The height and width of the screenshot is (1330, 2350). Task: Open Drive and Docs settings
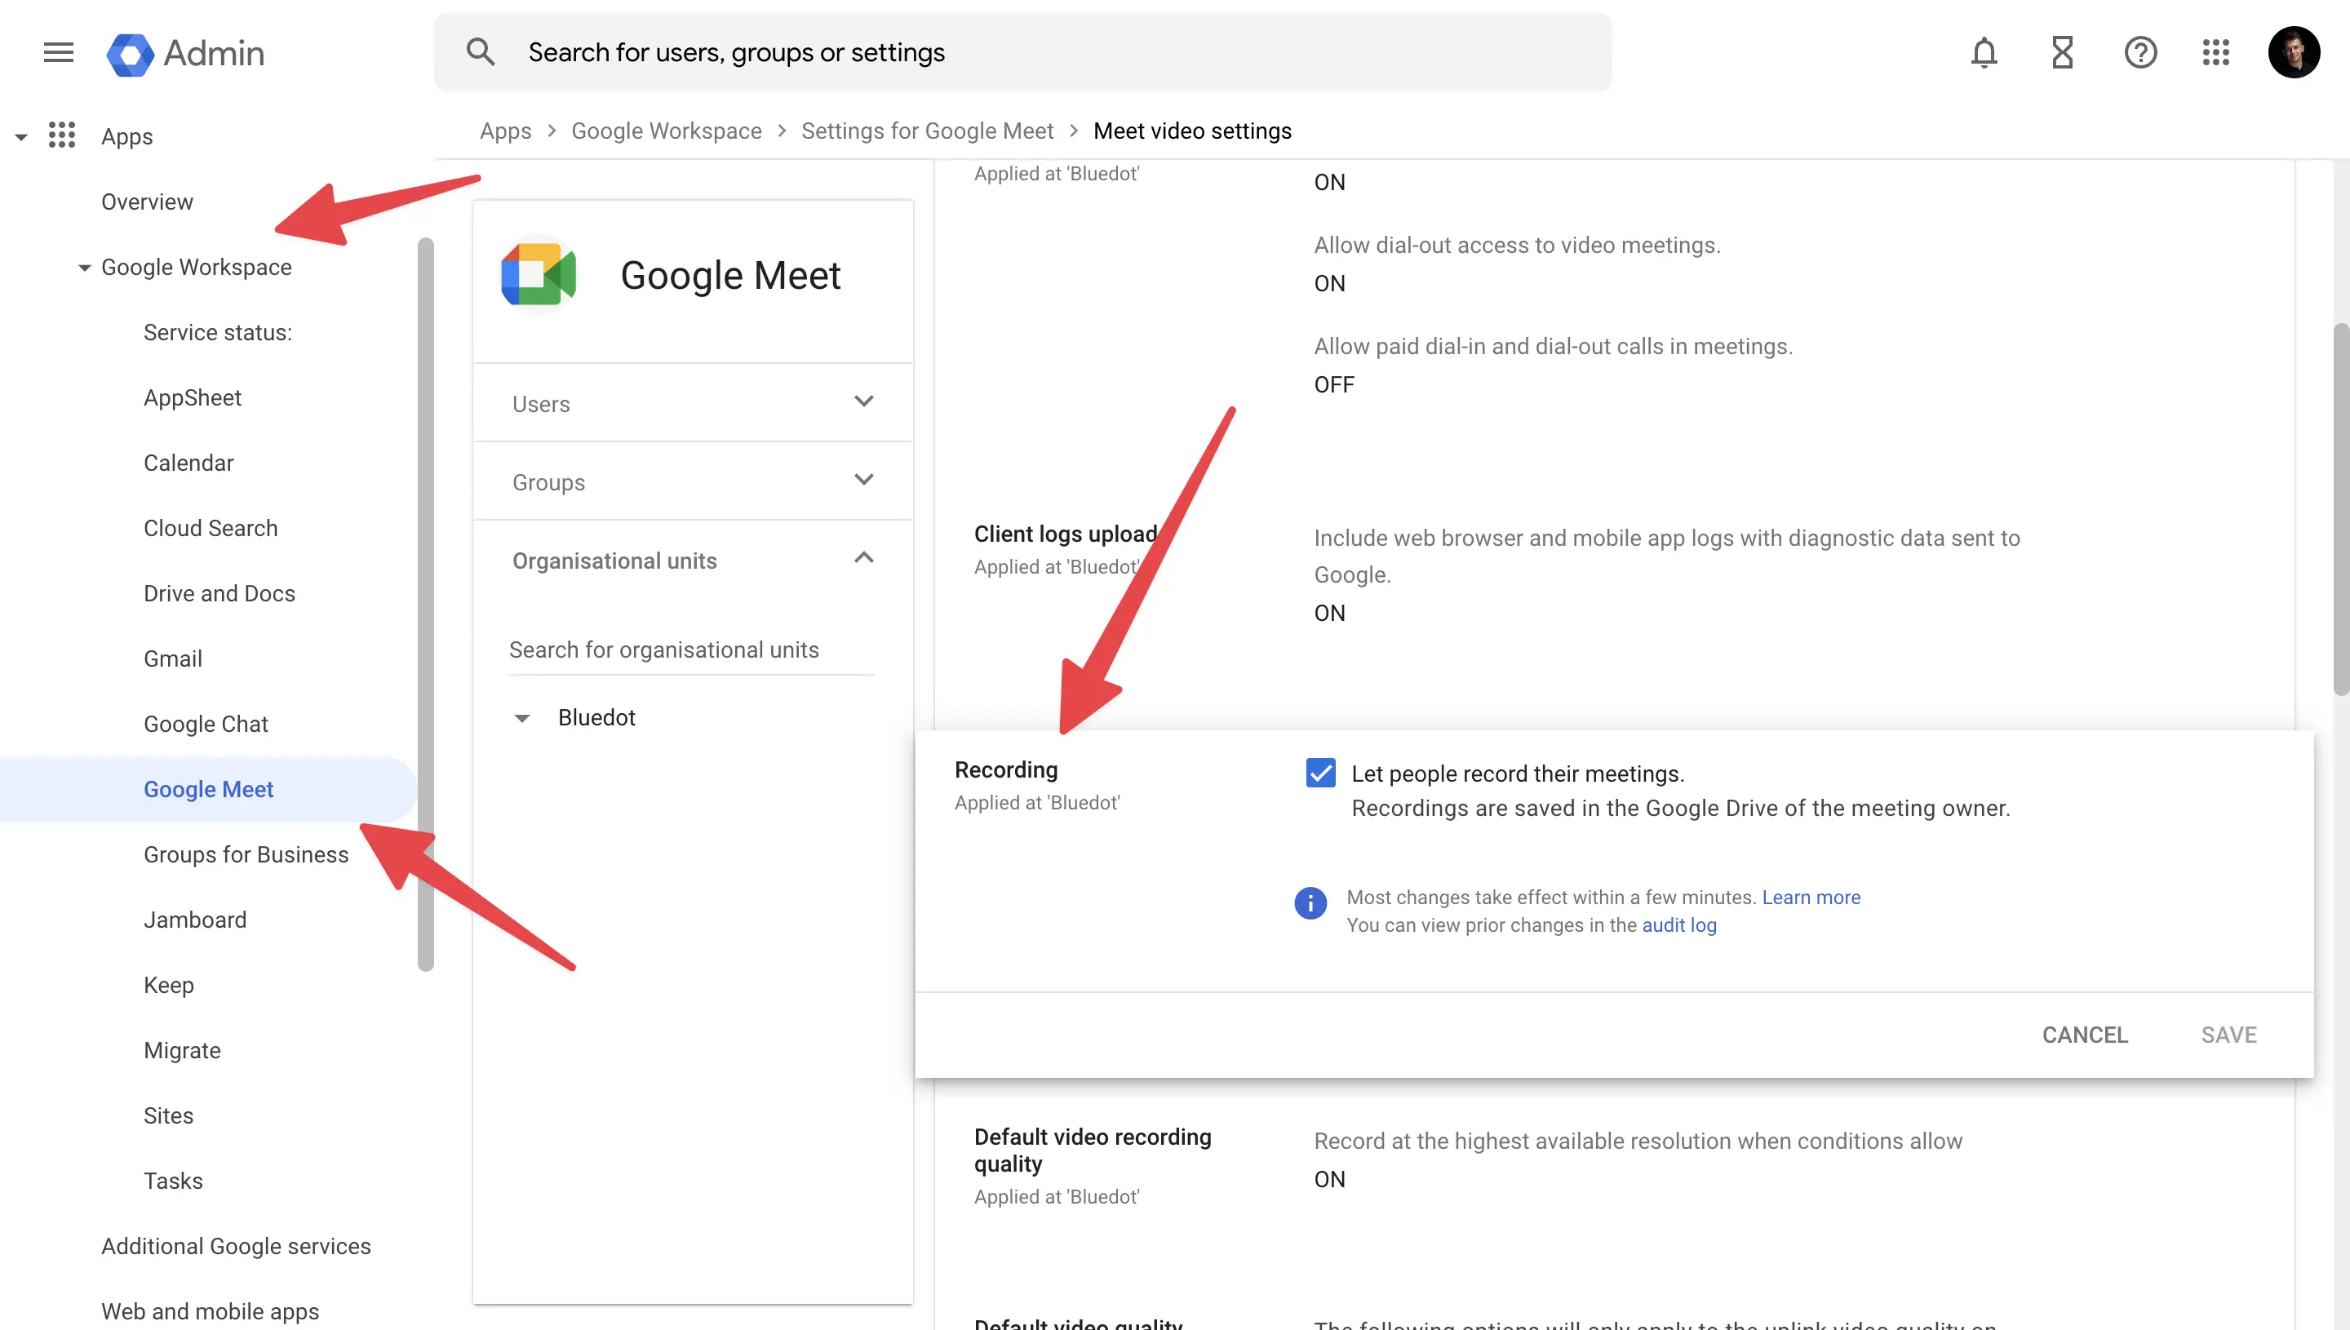pos(219,594)
